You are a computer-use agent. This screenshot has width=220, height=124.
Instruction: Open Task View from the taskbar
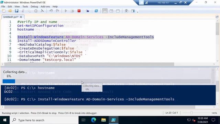84,120
